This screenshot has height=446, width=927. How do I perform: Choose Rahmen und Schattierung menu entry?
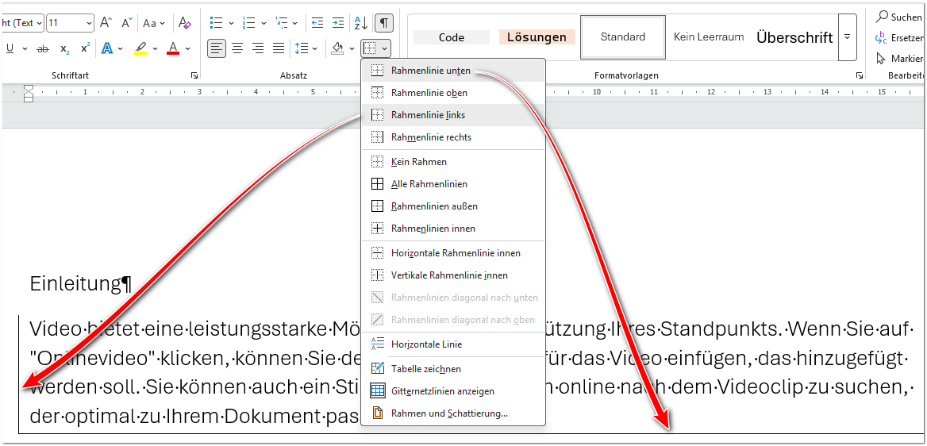pos(448,413)
